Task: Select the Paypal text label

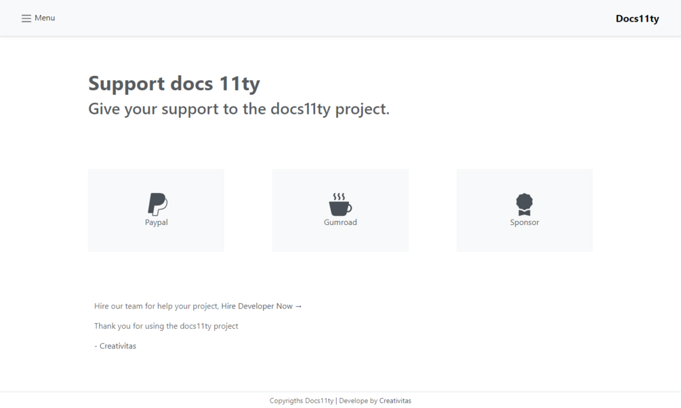Action: 157,222
